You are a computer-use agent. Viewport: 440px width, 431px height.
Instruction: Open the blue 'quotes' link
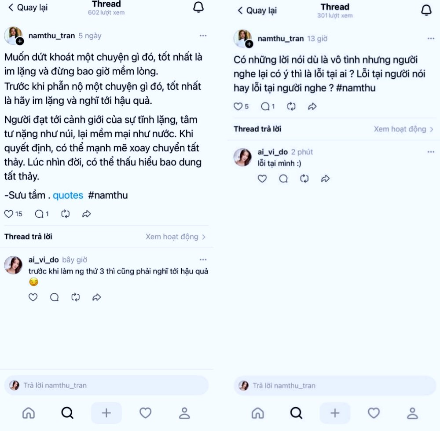[x=68, y=195]
